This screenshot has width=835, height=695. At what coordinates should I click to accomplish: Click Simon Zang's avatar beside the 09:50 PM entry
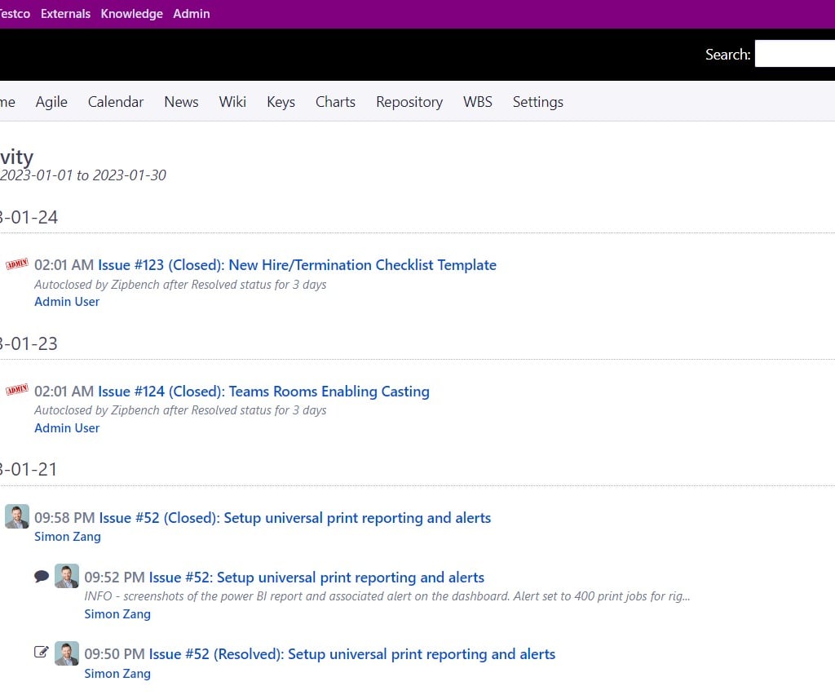point(67,653)
